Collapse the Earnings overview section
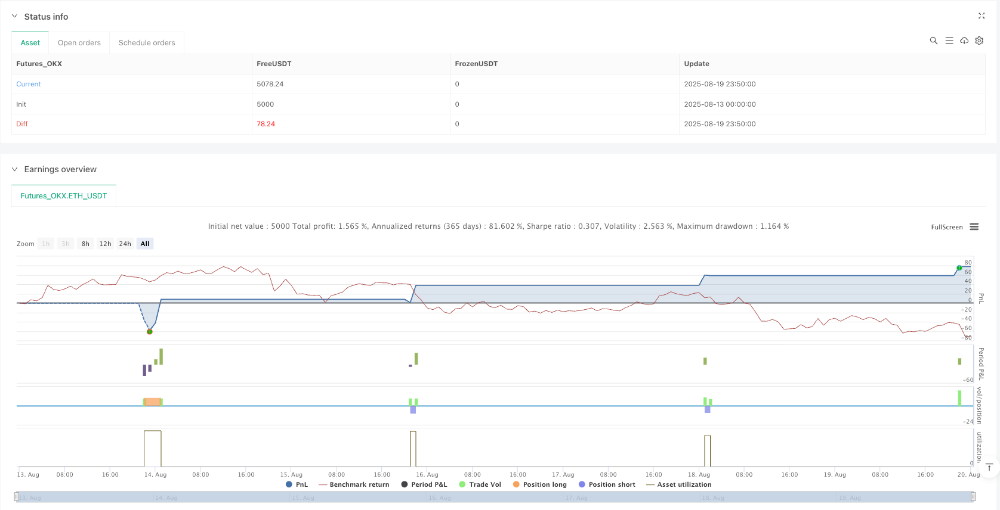 click(x=15, y=169)
